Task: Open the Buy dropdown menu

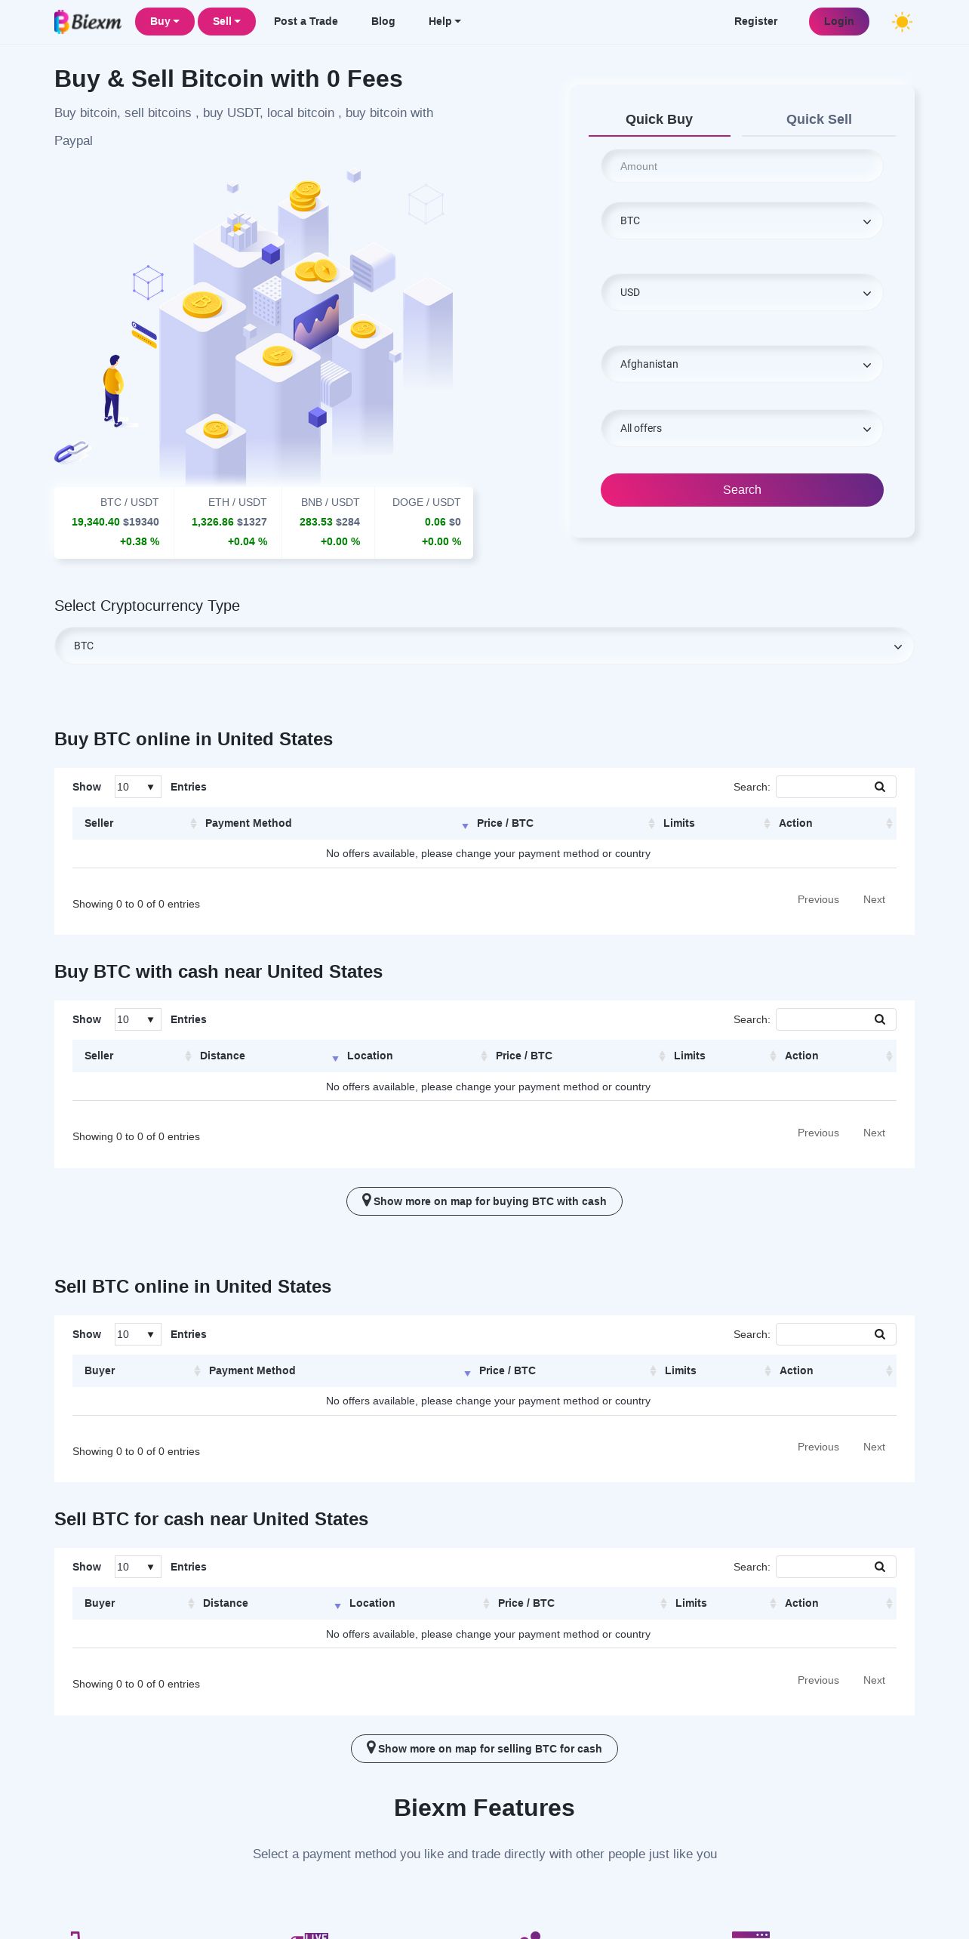Action: 165,21
